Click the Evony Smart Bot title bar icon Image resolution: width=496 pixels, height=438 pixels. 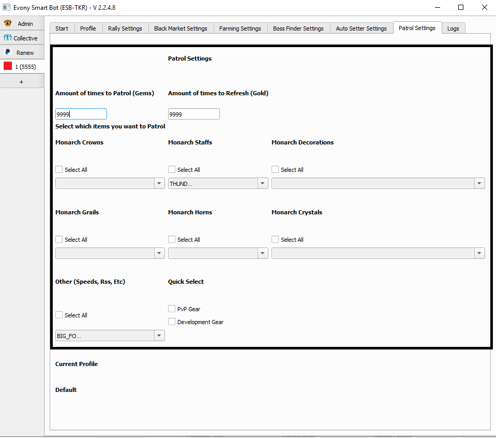point(7,7)
